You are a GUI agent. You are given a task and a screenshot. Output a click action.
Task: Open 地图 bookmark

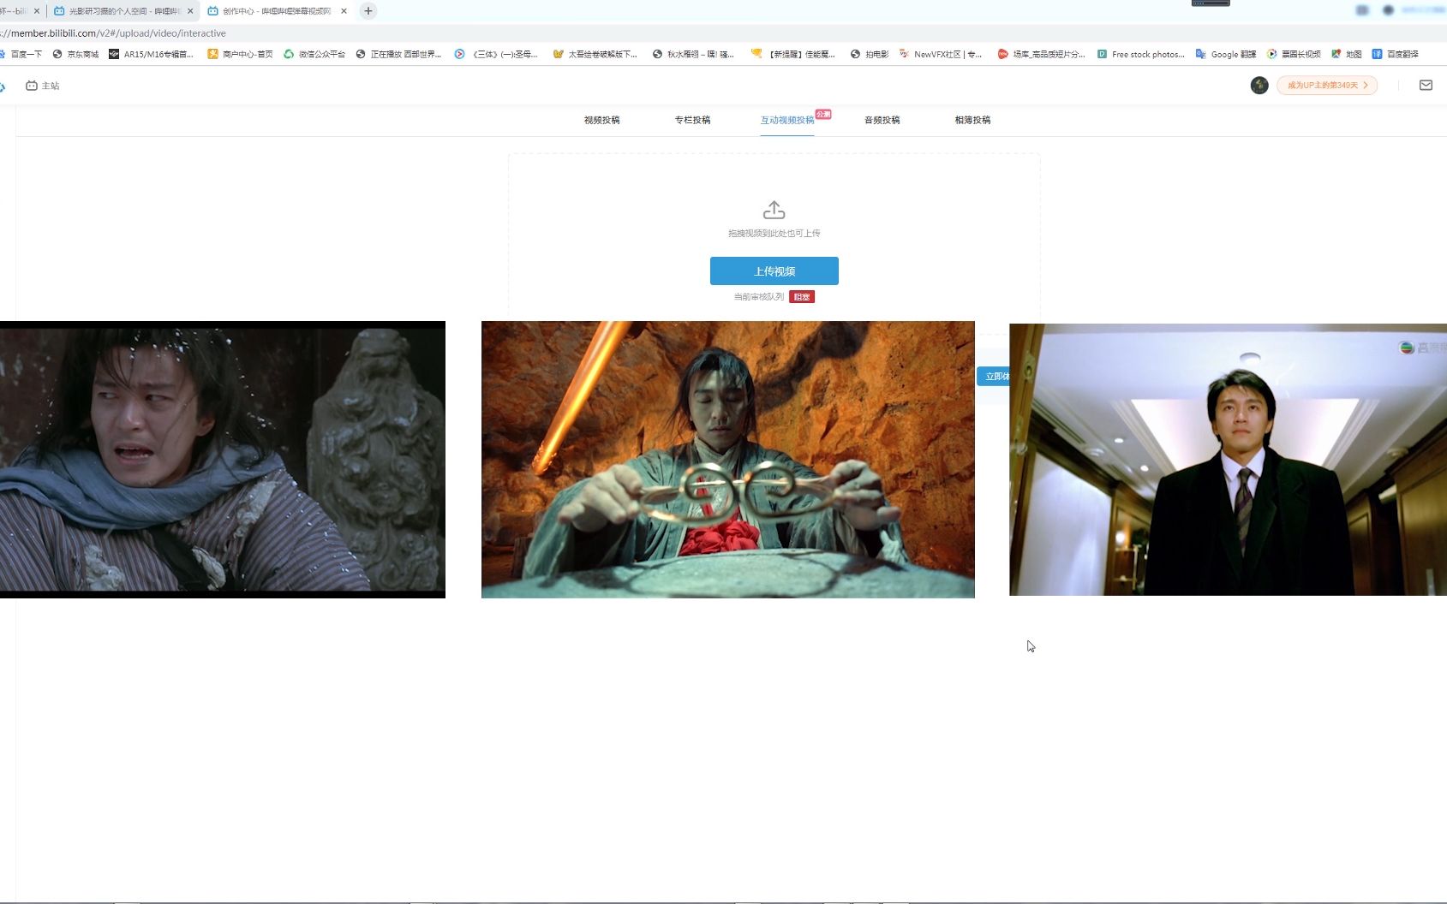(x=1346, y=54)
